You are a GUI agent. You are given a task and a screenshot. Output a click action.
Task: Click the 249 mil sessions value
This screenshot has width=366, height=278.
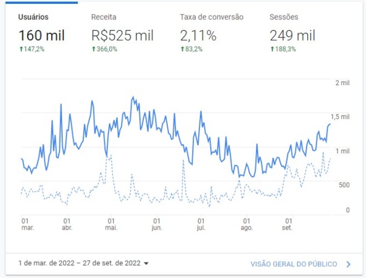(293, 36)
